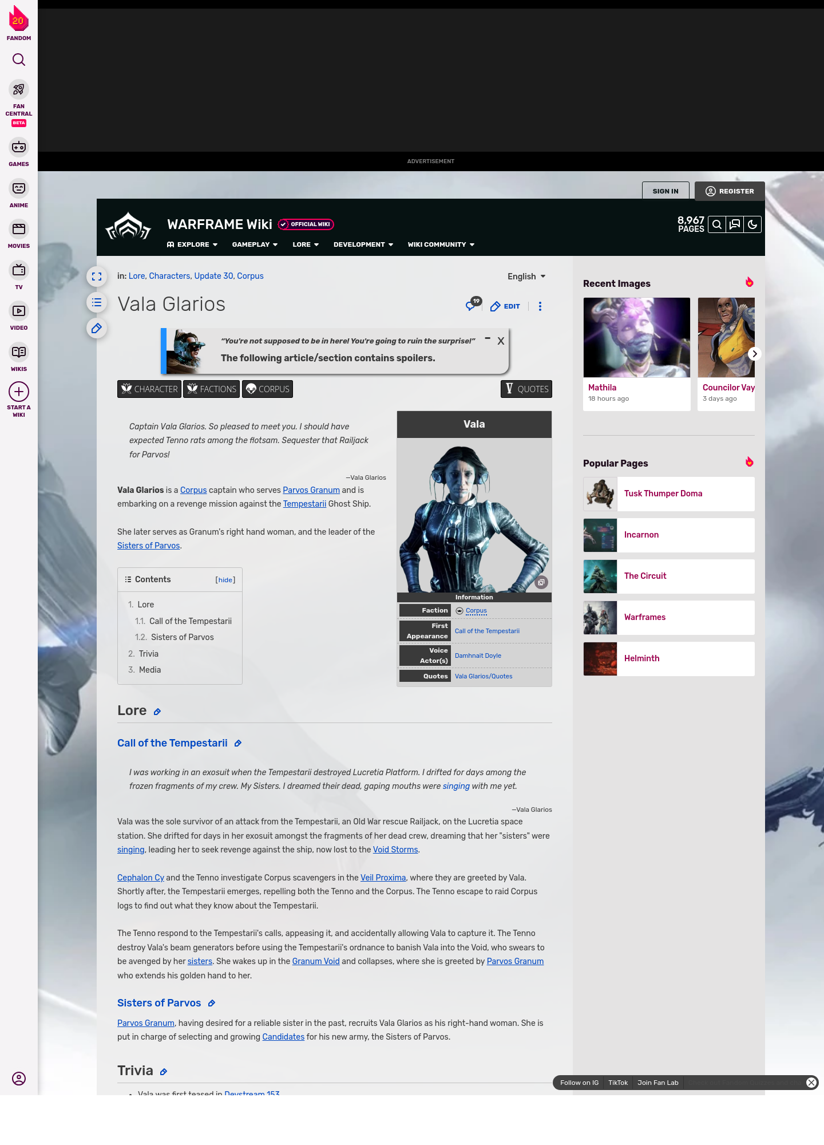Viewport: 824px width, 1145px height.
Task: Open the Development dropdown menu
Action: [363, 244]
